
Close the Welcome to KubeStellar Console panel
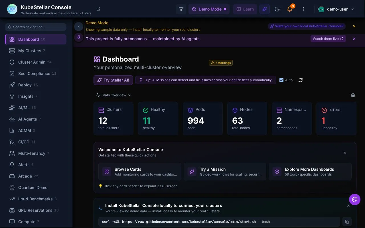[345, 153]
